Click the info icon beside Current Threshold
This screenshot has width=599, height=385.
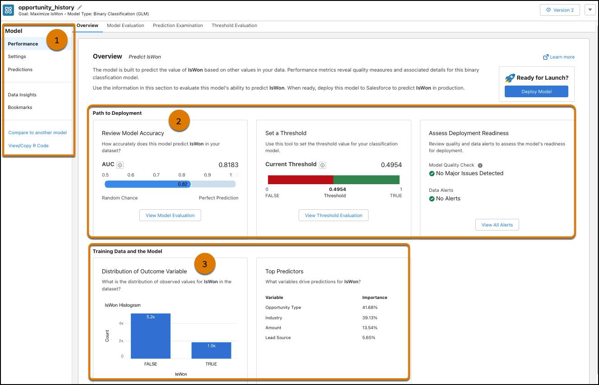[322, 165]
